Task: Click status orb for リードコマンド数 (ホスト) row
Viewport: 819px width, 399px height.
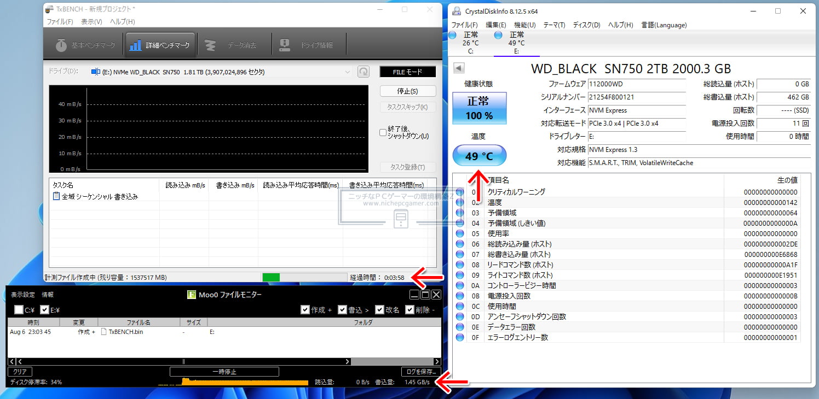Action: [460, 265]
